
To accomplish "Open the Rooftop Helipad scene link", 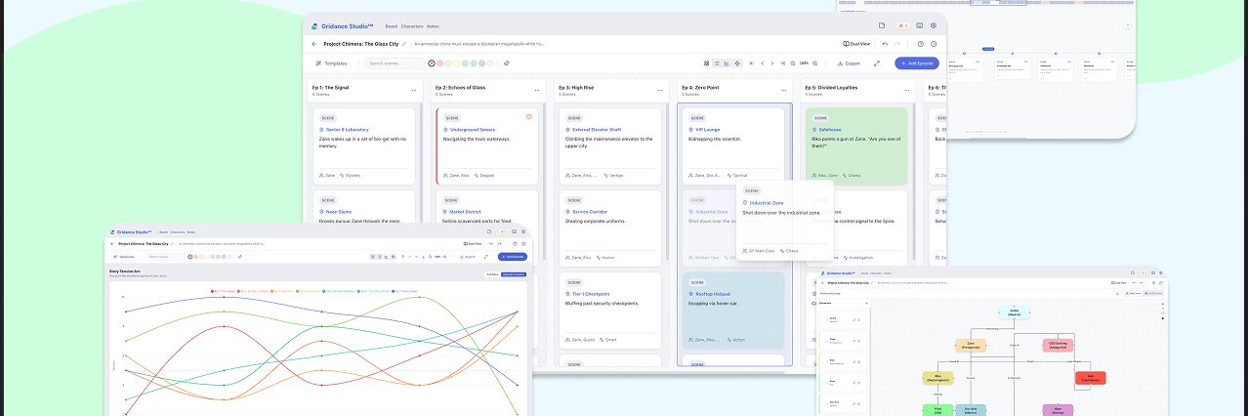I will [x=713, y=294].
